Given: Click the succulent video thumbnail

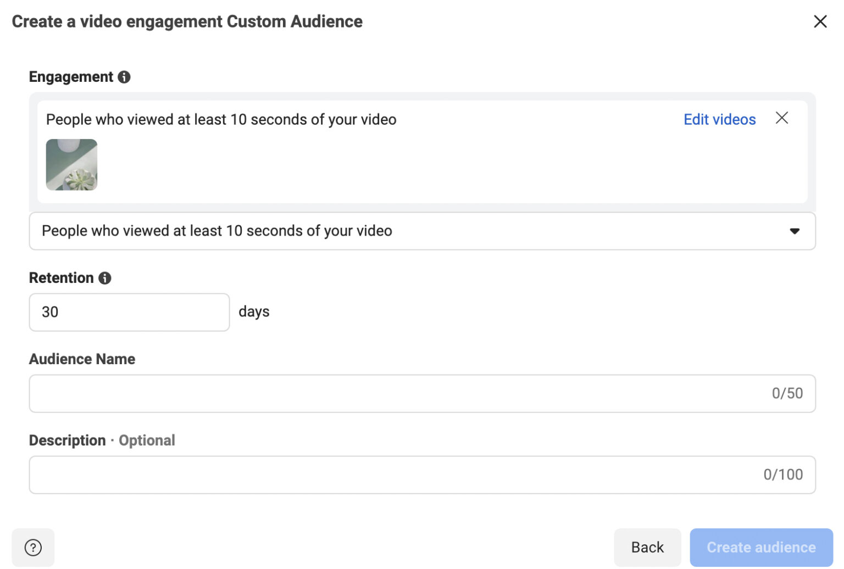Looking at the screenshot, I should coord(71,165).
